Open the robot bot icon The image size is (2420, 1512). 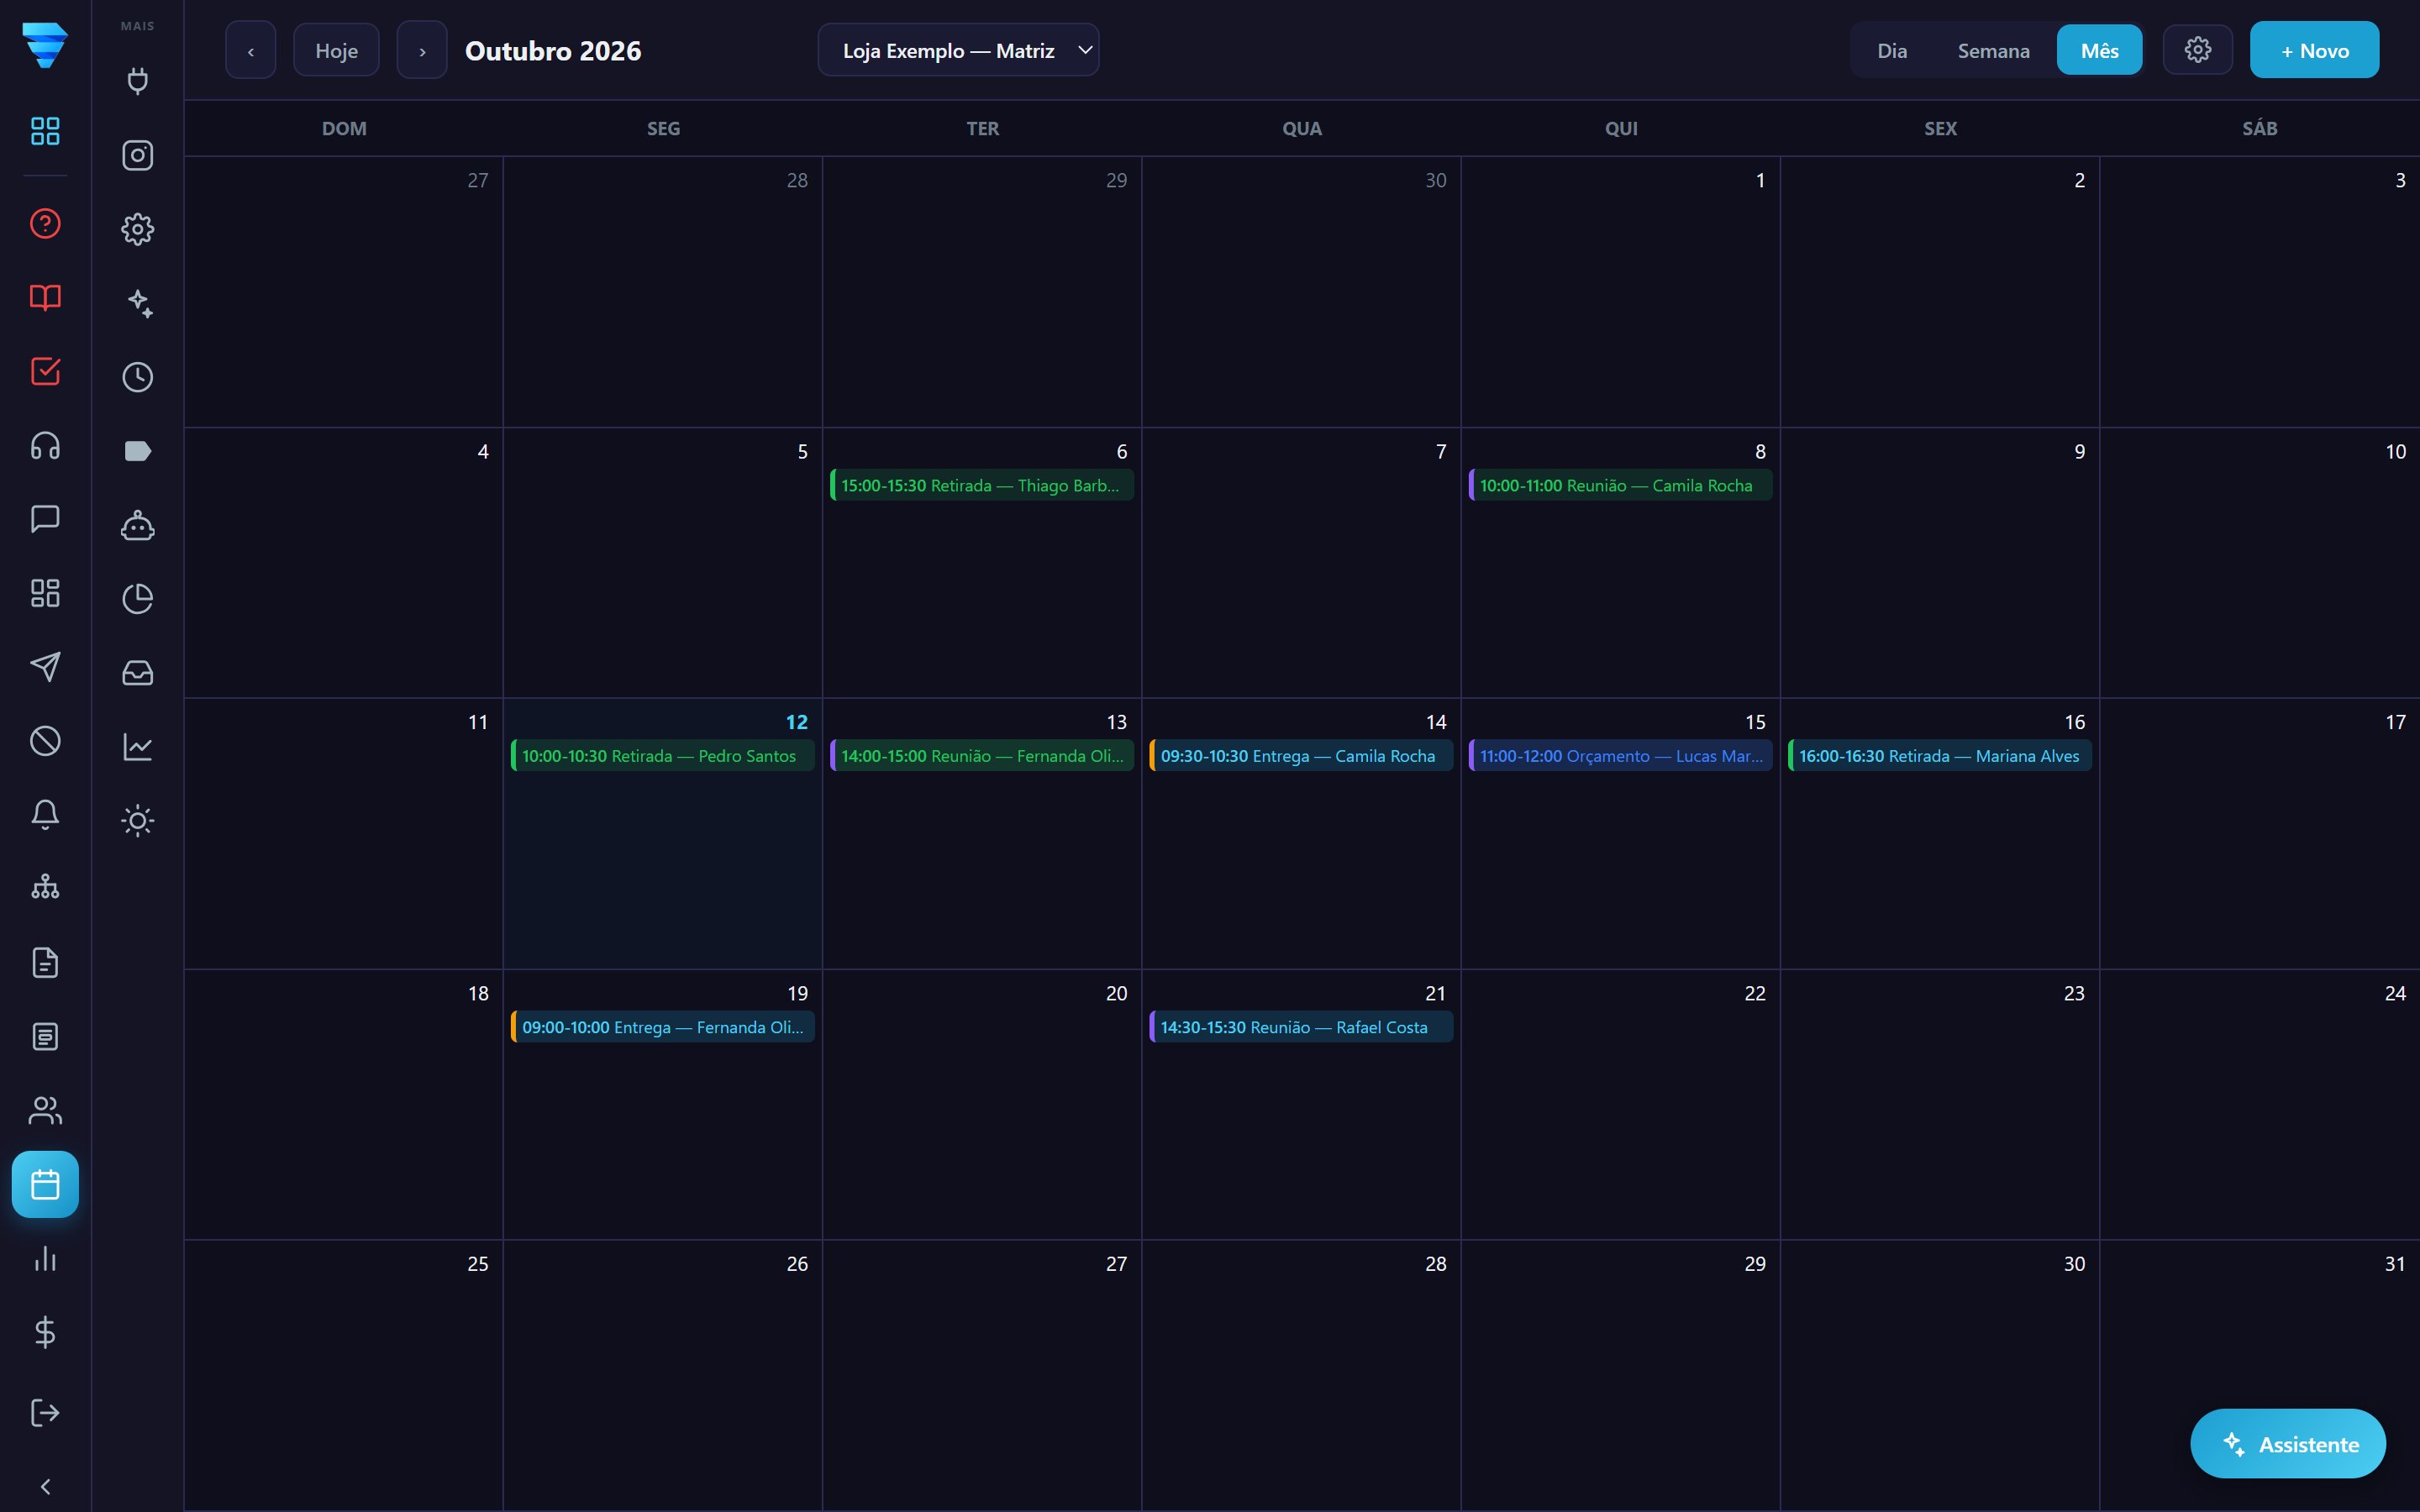[138, 525]
